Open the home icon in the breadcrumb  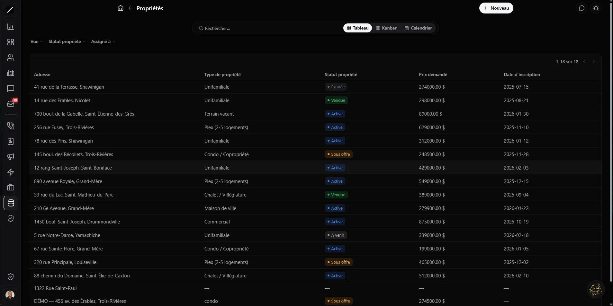coord(120,8)
